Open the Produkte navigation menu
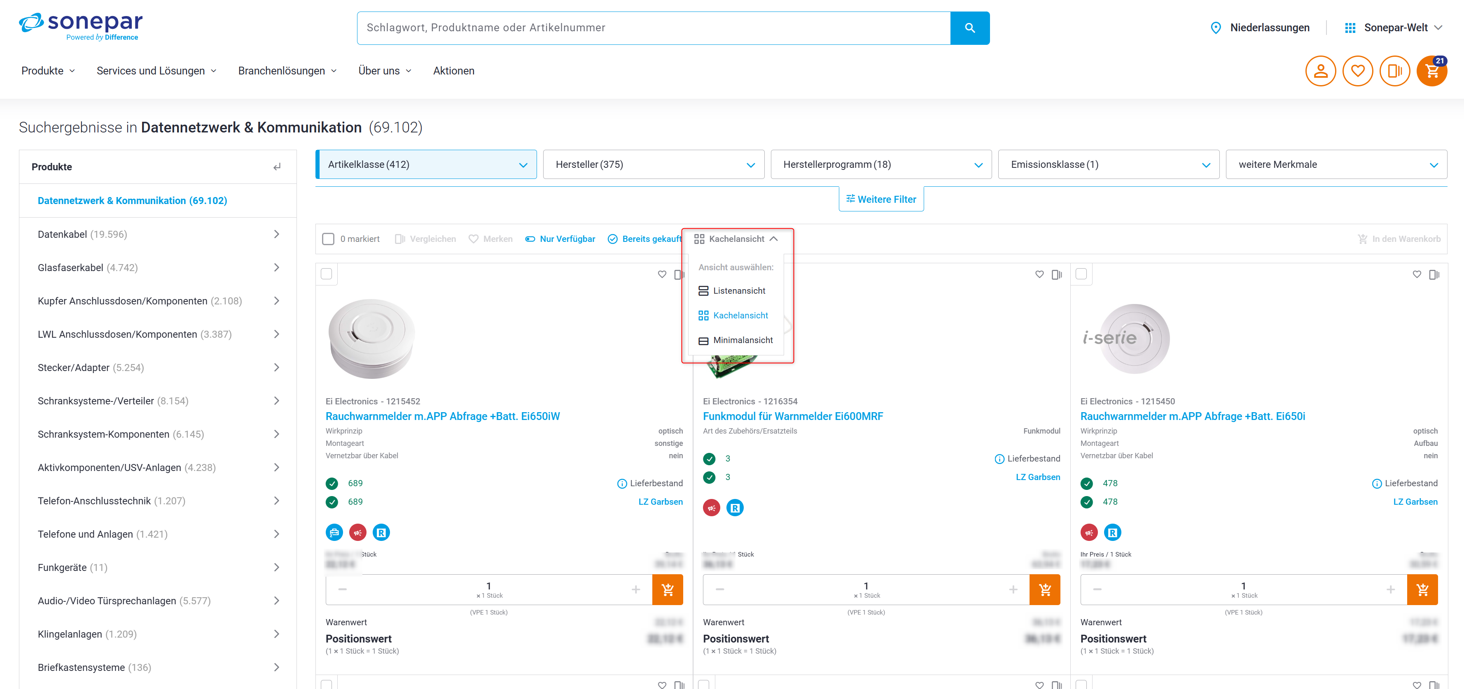This screenshot has height=689, width=1464. (48, 71)
